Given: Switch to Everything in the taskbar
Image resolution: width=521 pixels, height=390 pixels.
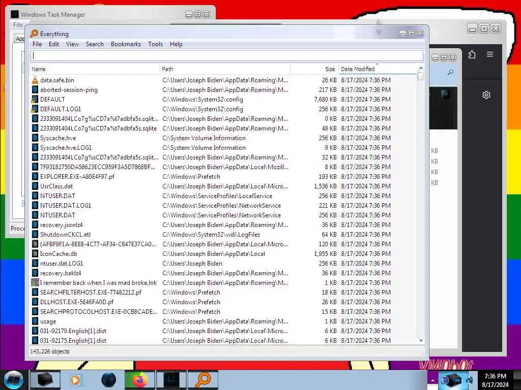Looking at the screenshot, I should tap(203, 380).
